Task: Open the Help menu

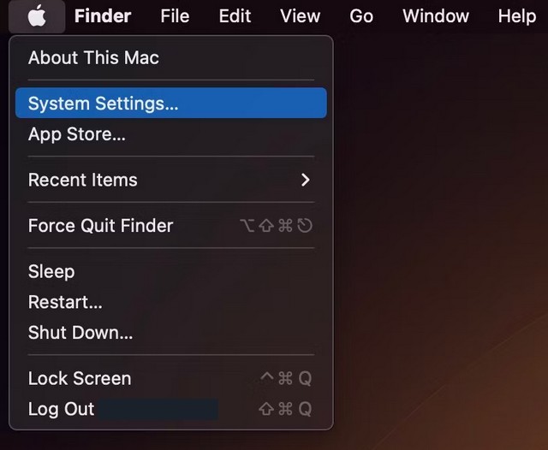Action: [516, 15]
